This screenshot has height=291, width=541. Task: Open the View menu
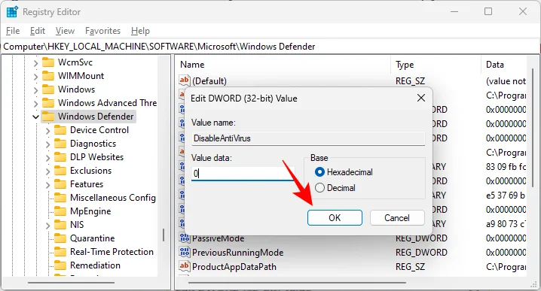point(66,31)
